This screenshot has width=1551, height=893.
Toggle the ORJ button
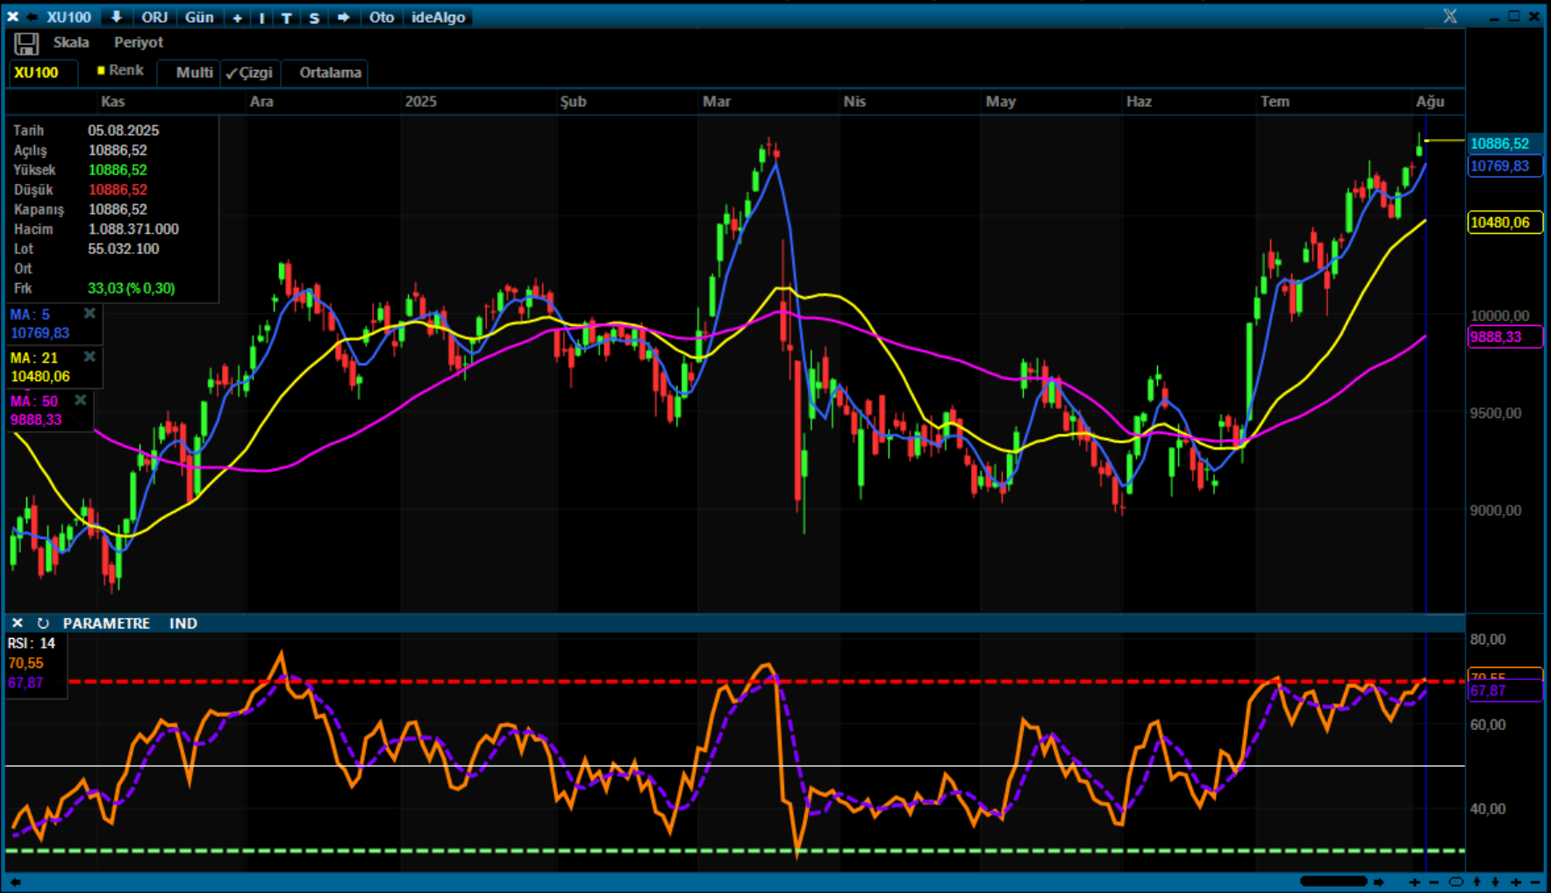pyautogui.click(x=154, y=18)
